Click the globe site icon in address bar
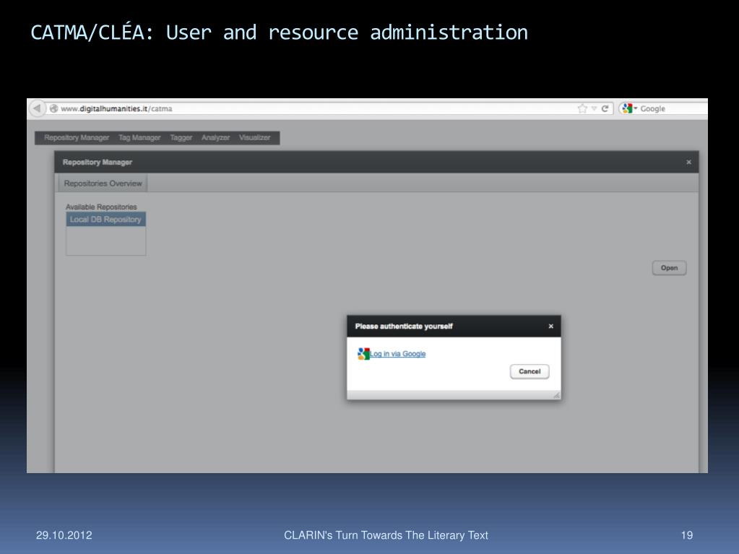The width and height of the screenshot is (739, 554). (x=53, y=109)
